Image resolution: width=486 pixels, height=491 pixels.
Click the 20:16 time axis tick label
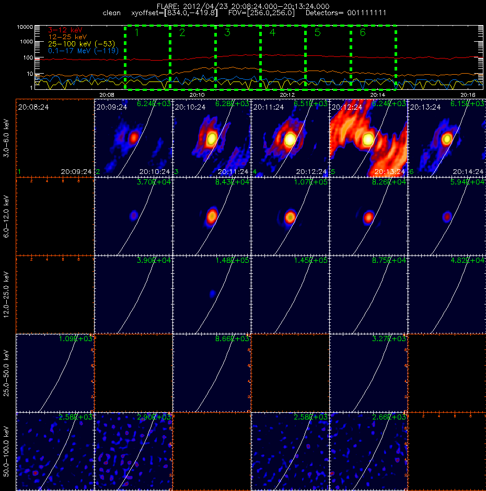click(x=468, y=95)
